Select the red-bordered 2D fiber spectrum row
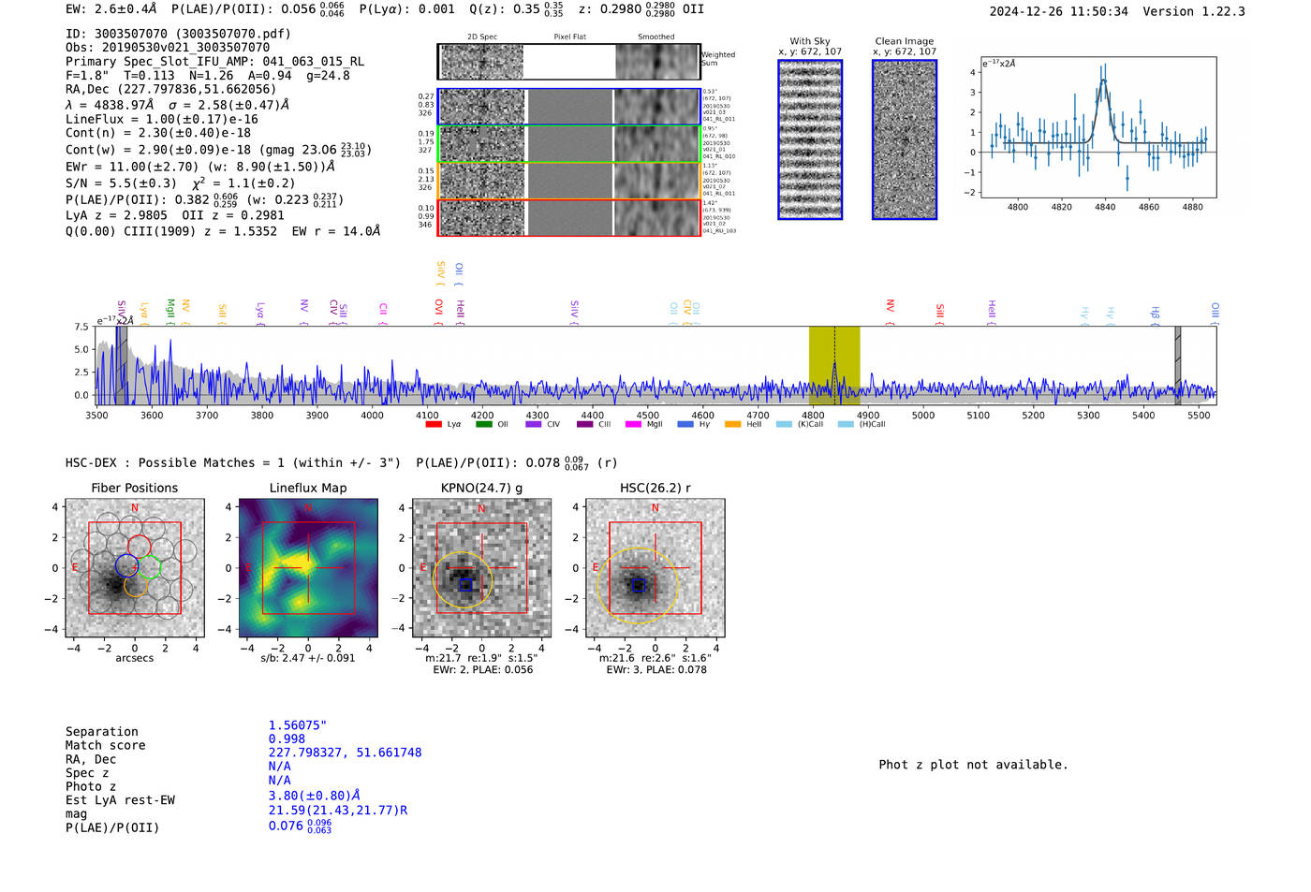Screen dimensions: 1311x892 (x=568, y=217)
